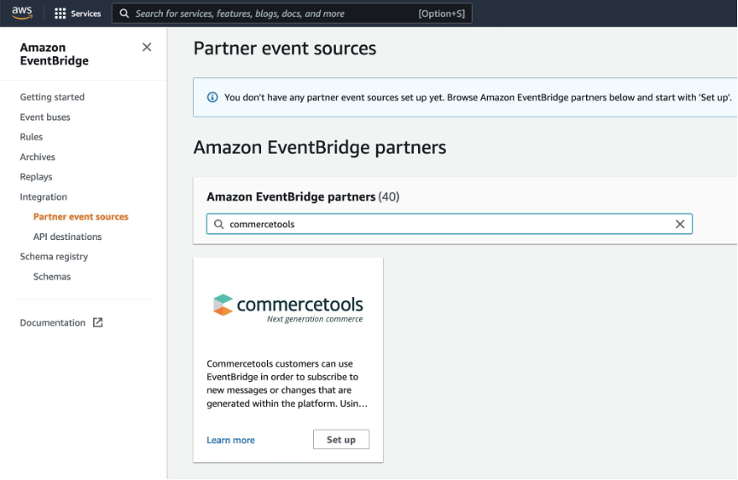Viewport: 738px width, 480px height.
Task: Go to Event buses
Action: [45, 117]
